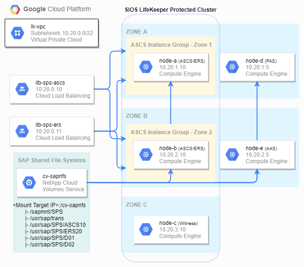
Task: Click the IP address 10.20.2.10
Action: tap(173, 155)
